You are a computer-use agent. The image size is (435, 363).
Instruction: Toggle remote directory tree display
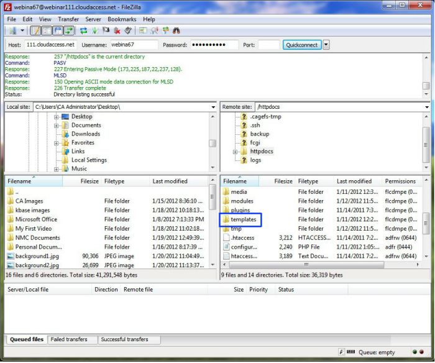58,30
